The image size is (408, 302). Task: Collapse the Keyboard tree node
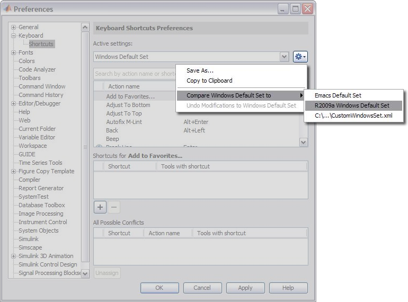(x=13, y=35)
